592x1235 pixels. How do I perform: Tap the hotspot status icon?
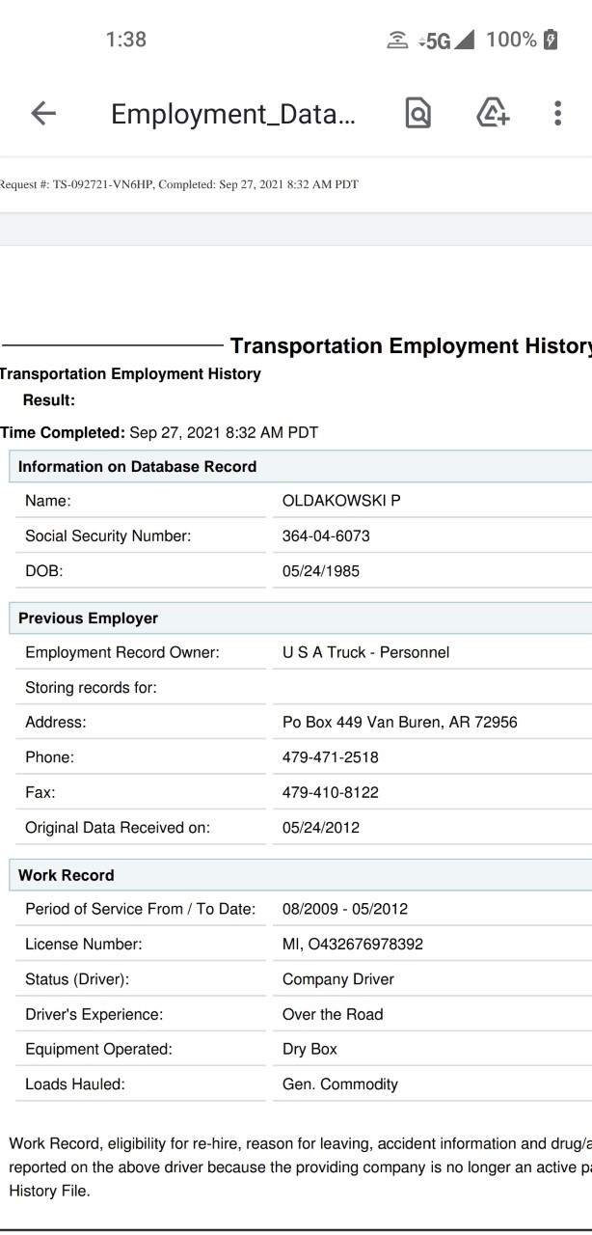(x=397, y=41)
